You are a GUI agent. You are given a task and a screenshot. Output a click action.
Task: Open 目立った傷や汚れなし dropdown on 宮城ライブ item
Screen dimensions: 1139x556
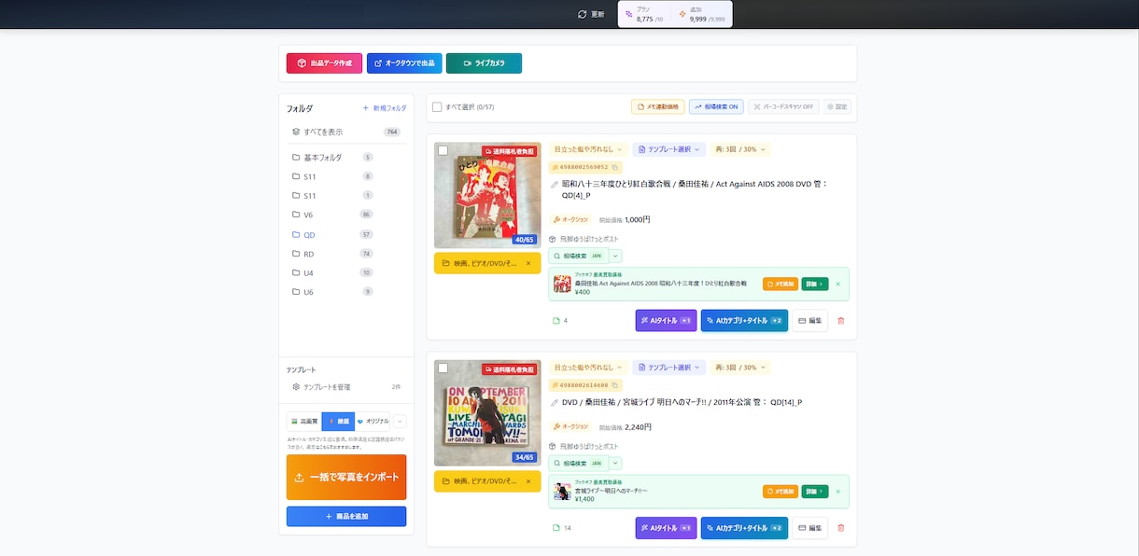pyautogui.click(x=588, y=368)
